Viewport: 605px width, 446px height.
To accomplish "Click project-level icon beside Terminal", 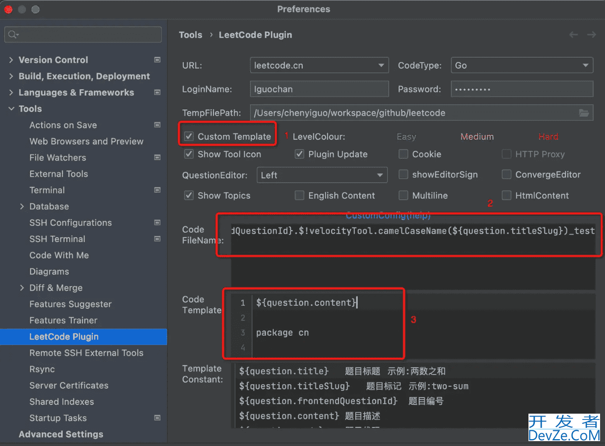I will tap(158, 190).
